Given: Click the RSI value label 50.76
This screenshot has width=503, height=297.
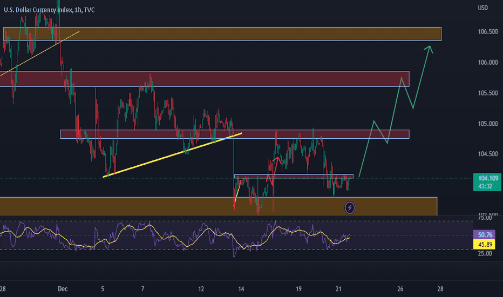Looking at the screenshot, I should (485, 235).
